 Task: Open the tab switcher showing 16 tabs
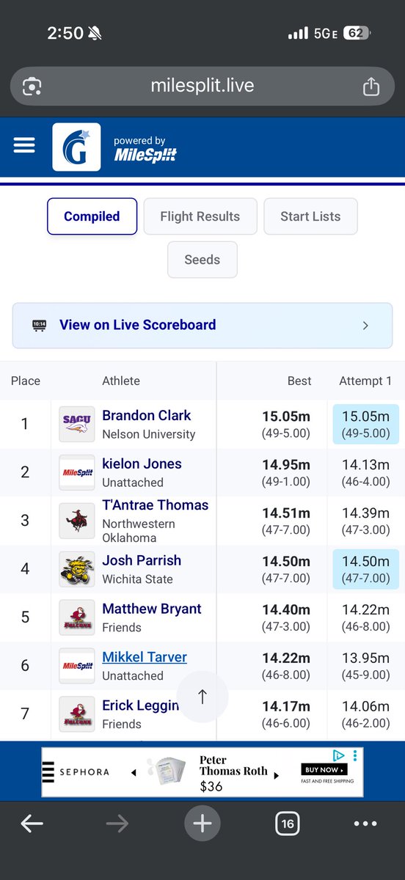[288, 824]
